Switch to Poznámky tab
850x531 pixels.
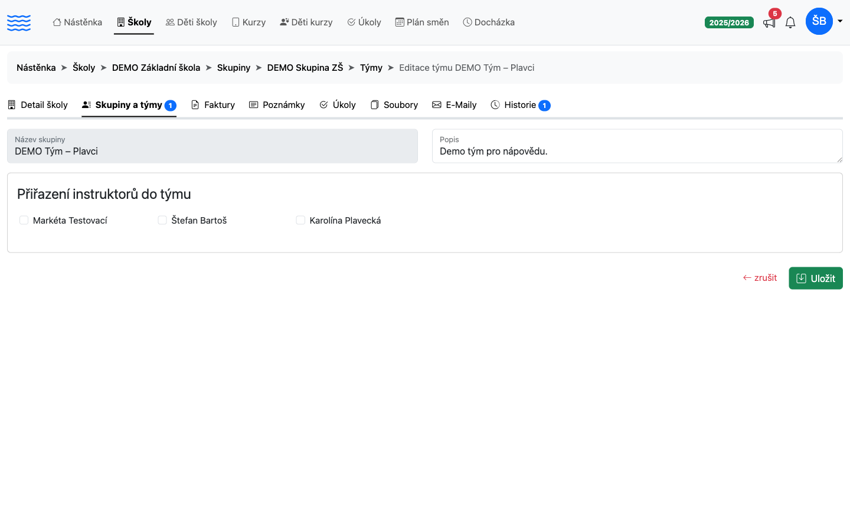point(277,105)
